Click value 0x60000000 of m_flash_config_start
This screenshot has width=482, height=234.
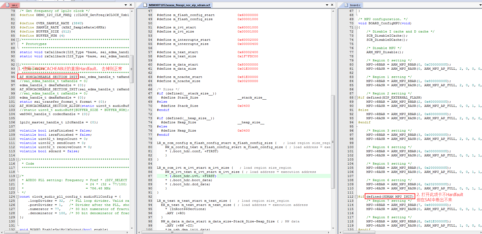click(x=248, y=15)
